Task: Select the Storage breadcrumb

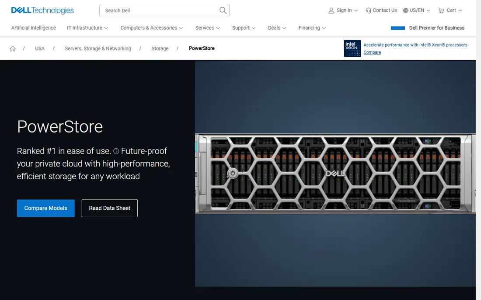Action: click(160, 49)
